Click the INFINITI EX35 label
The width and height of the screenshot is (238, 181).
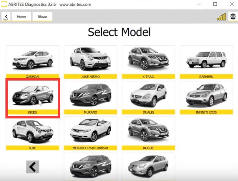click(x=206, y=112)
